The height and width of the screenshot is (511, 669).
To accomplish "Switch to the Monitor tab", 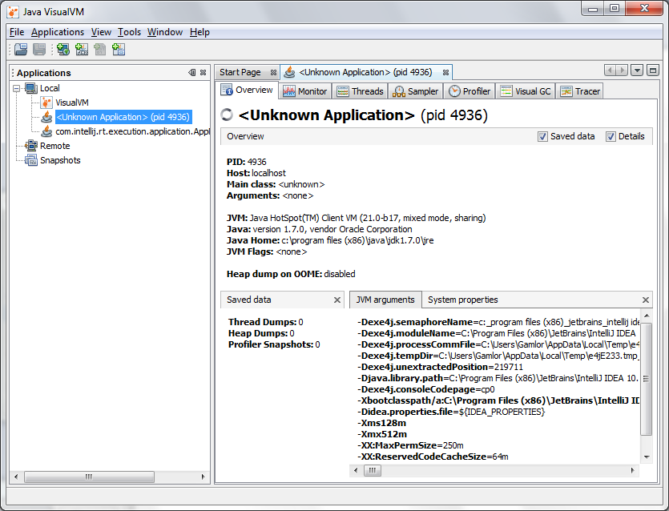I will pyautogui.click(x=304, y=91).
